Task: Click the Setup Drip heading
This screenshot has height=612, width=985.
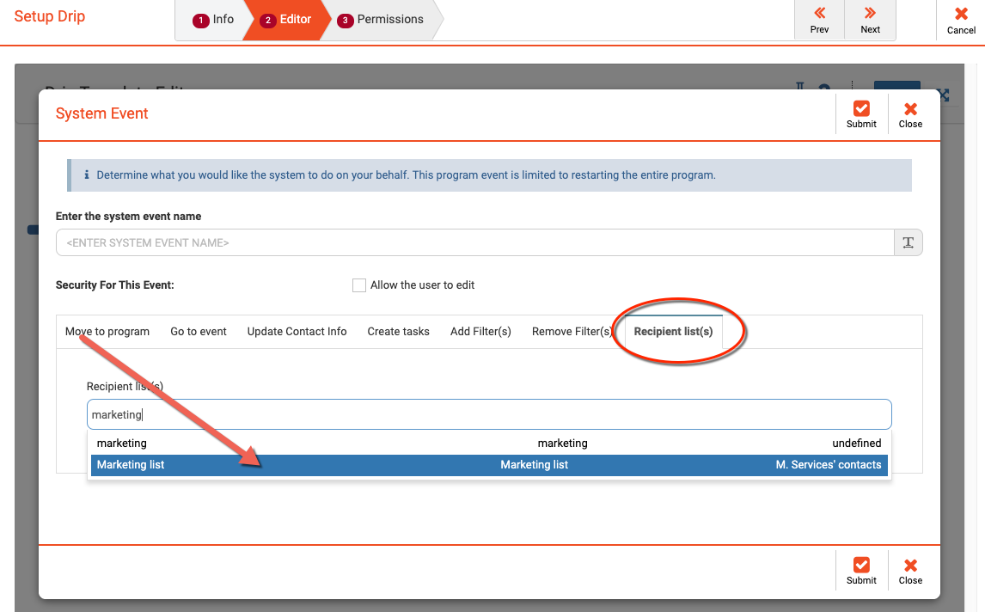Action: tap(50, 15)
